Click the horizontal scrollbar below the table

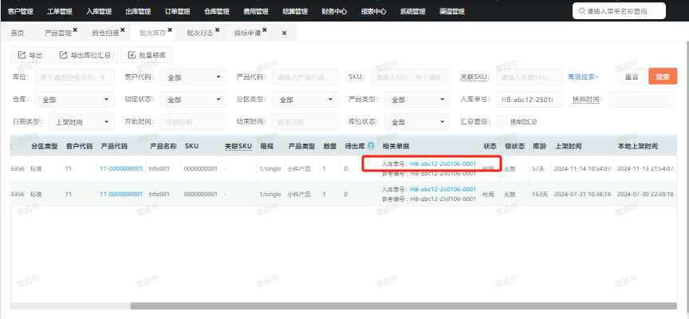[x=404, y=305]
